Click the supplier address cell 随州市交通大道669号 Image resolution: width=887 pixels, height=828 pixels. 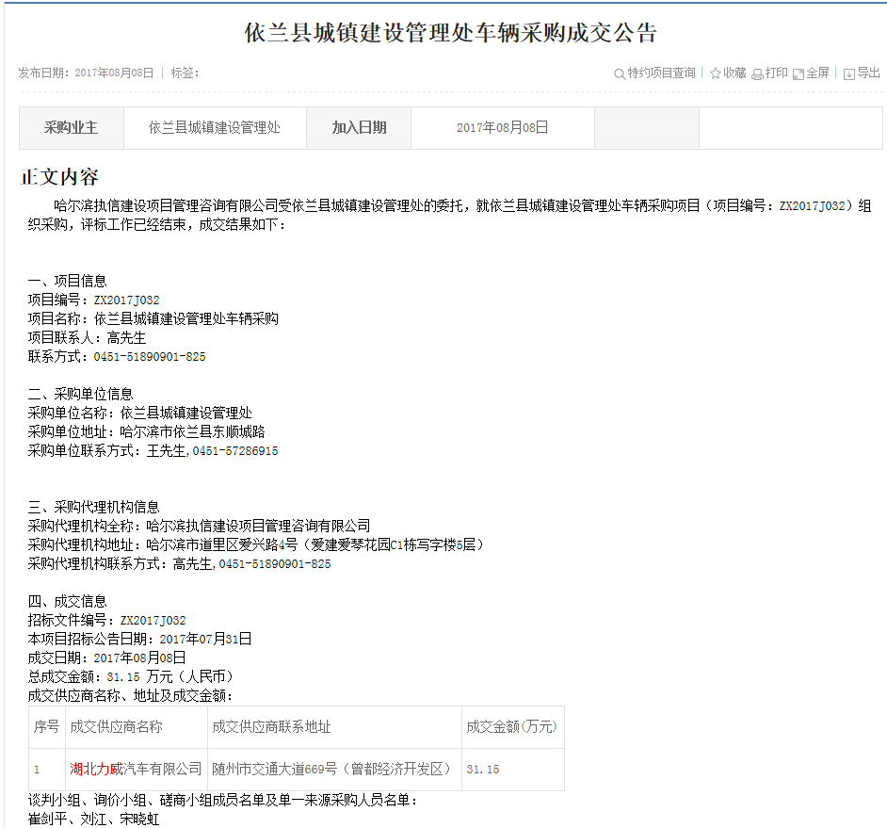pos(334,770)
